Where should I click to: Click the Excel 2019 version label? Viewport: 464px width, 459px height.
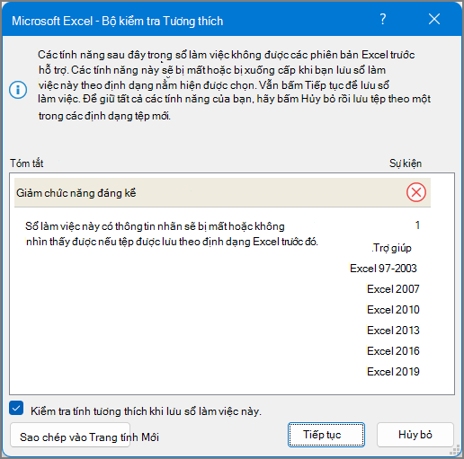pos(393,372)
